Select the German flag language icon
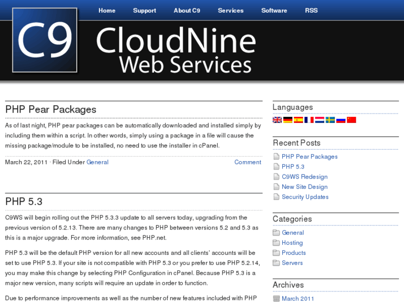 pos(287,120)
